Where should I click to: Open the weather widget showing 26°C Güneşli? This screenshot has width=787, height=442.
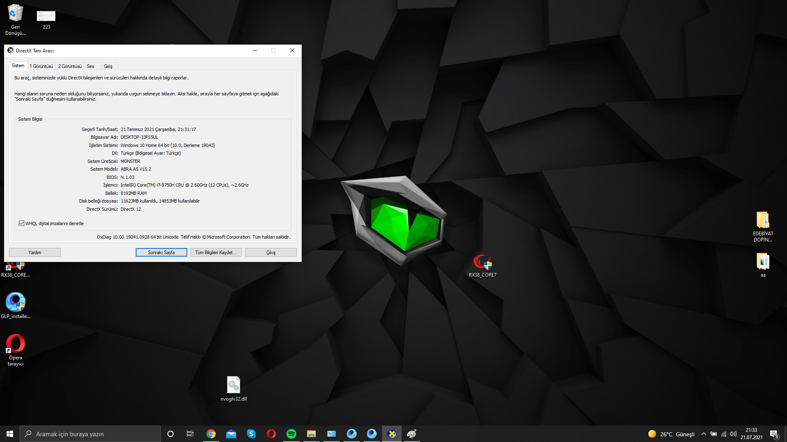pyautogui.click(x=671, y=434)
